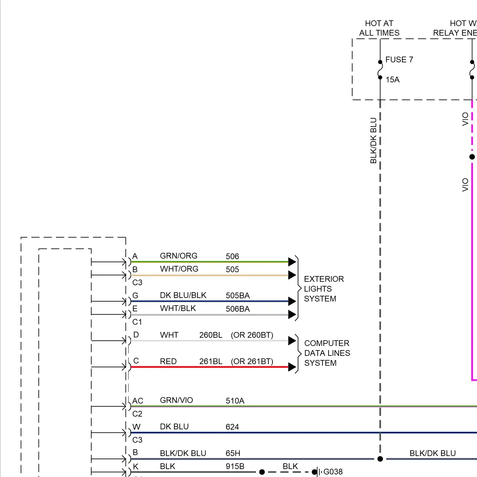This screenshot has height=477, width=477.
Task: Click circuit number 65H
Action: [x=233, y=453]
